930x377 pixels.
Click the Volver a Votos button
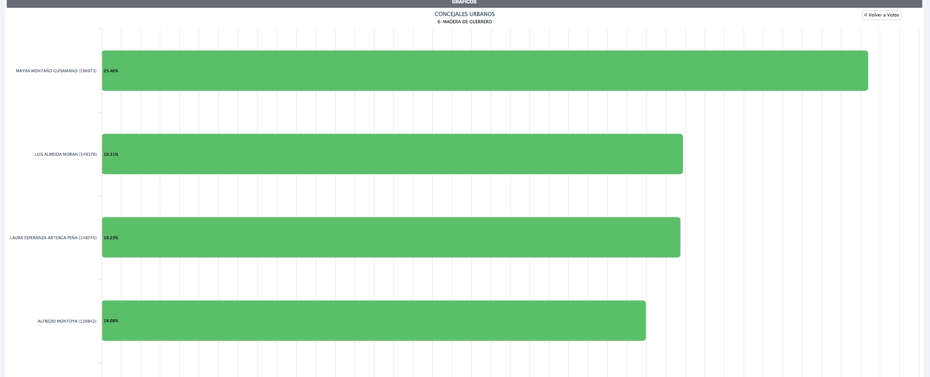click(881, 15)
